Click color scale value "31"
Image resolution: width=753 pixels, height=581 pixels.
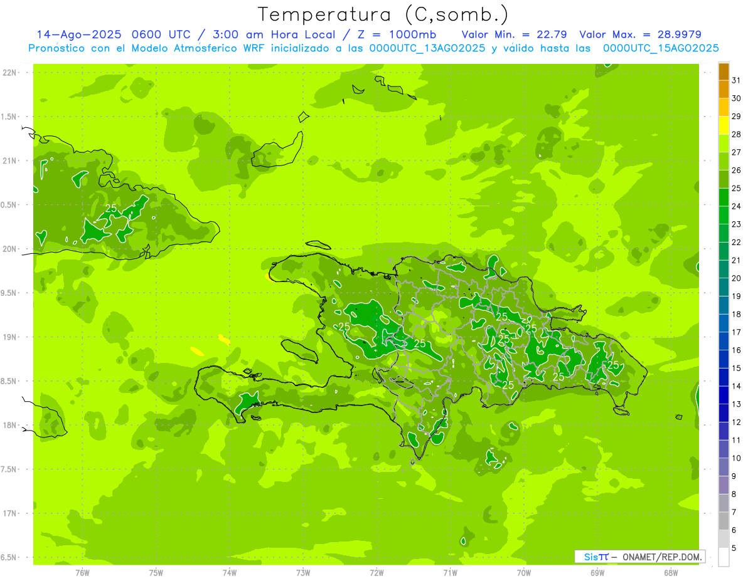click(737, 80)
